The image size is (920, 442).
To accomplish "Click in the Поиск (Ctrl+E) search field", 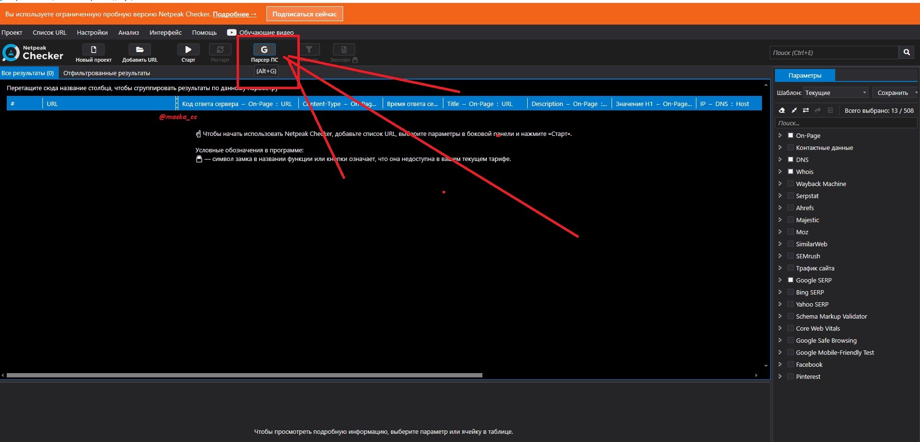I will coord(834,53).
